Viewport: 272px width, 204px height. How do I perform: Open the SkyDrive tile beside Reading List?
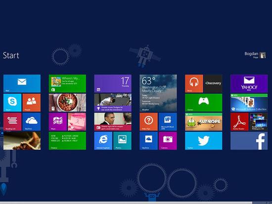[31, 122]
